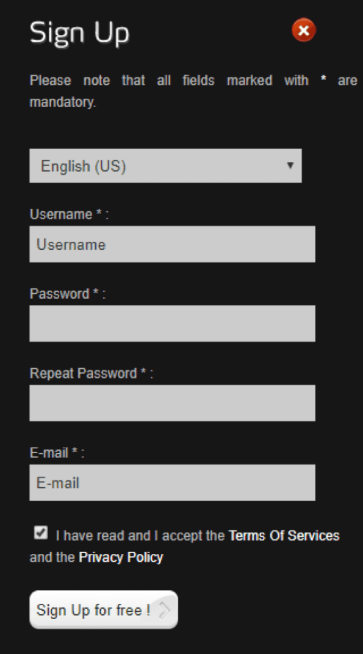
Task: Uncheck the accept terms checkbox
Action: (x=40, y=532)
